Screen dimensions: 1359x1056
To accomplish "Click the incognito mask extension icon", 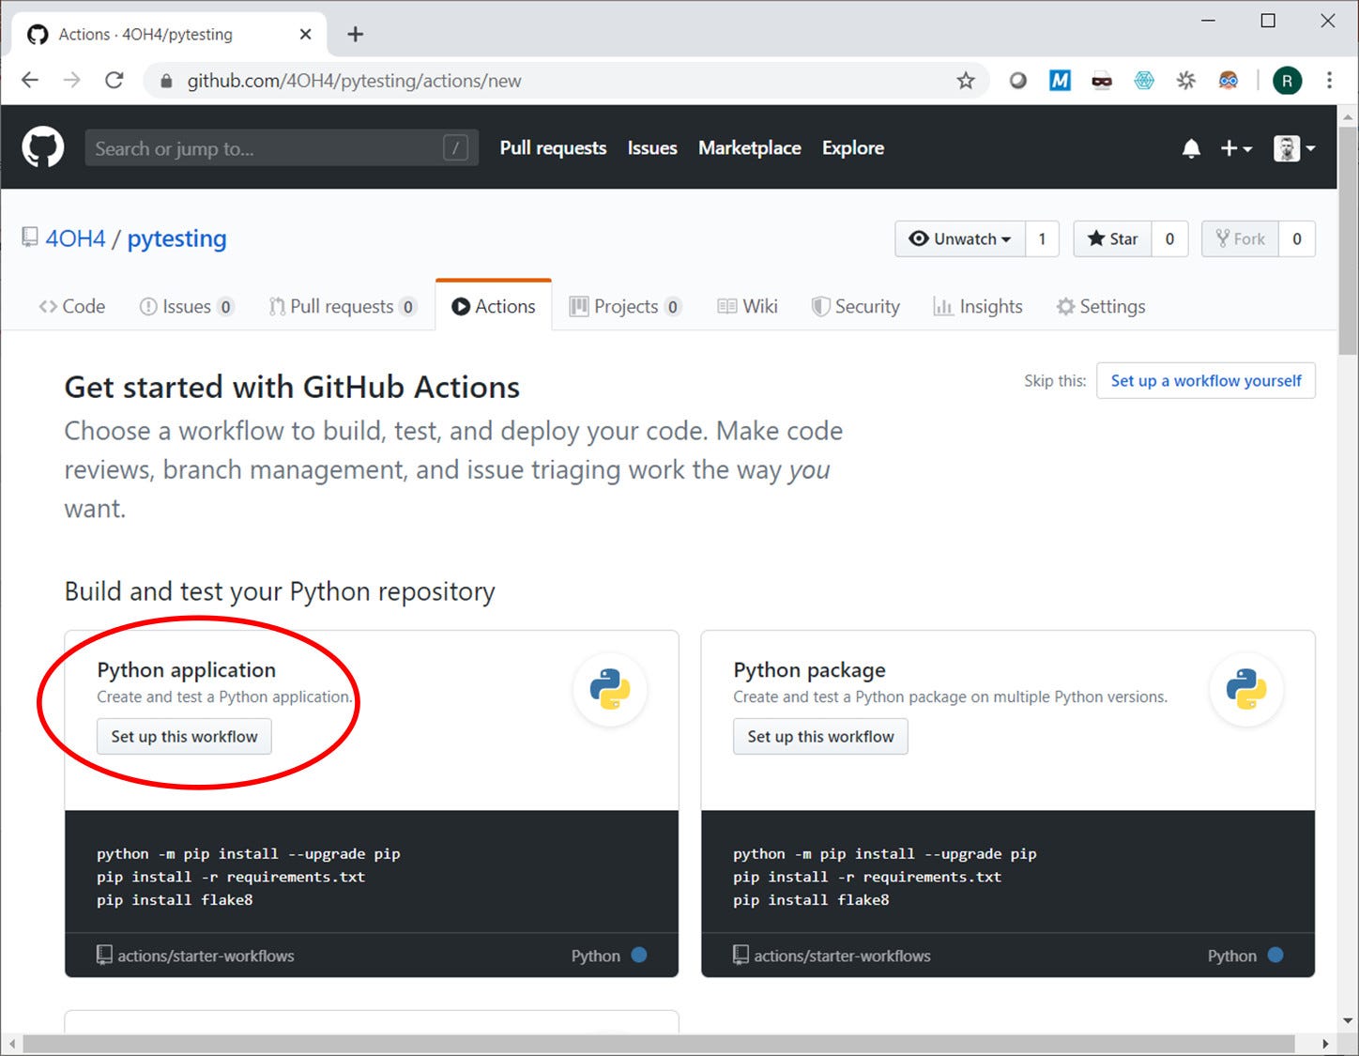I will click(x=1102, y=80).
